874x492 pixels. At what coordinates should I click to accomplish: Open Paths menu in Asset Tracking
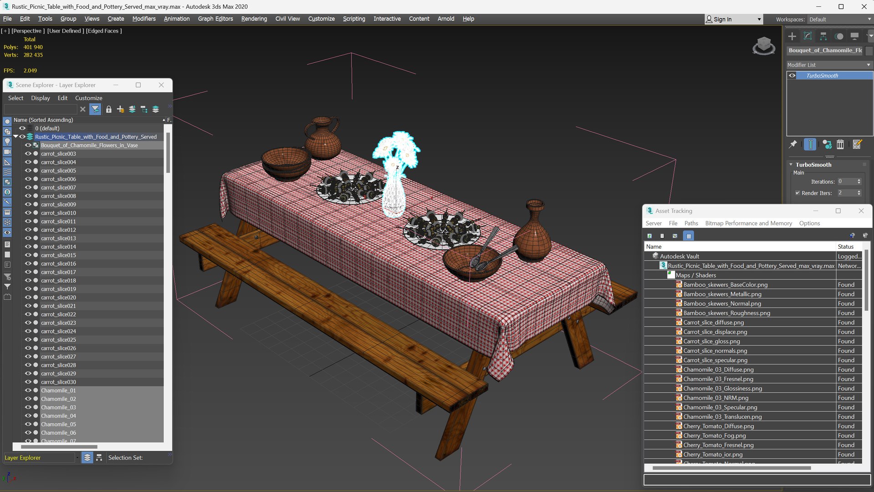click(691, 223)
